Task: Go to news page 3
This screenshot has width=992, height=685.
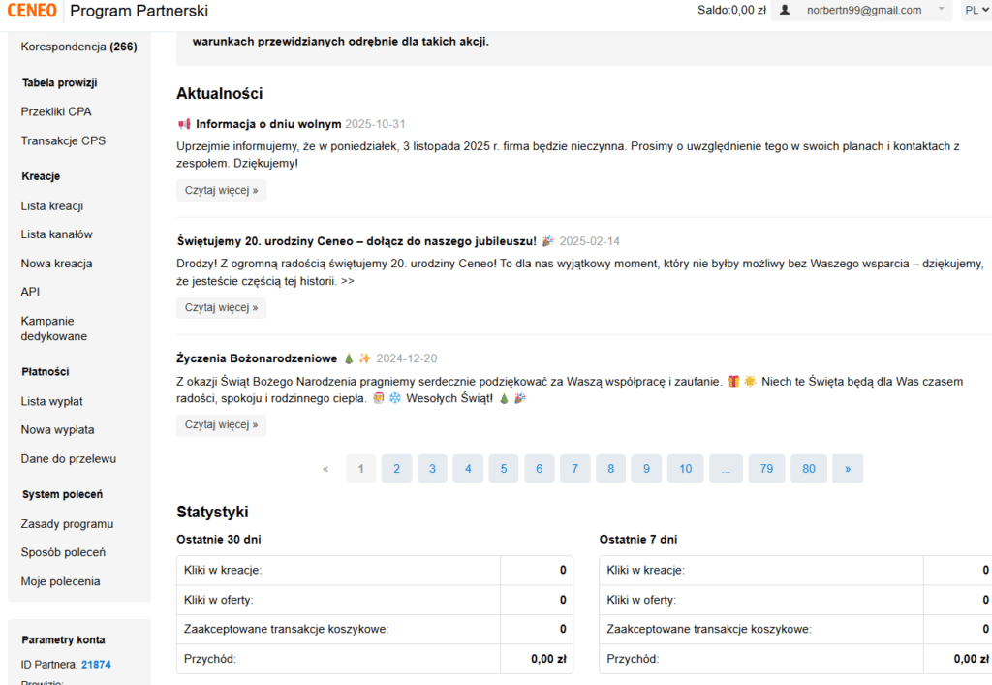Action: pos(432,469)
